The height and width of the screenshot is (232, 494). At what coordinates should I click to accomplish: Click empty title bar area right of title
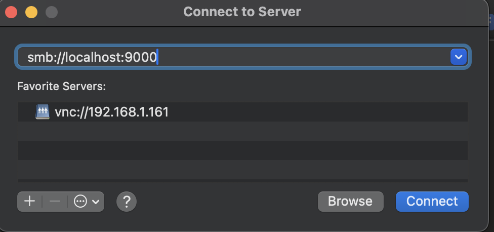tap(395, 12)
